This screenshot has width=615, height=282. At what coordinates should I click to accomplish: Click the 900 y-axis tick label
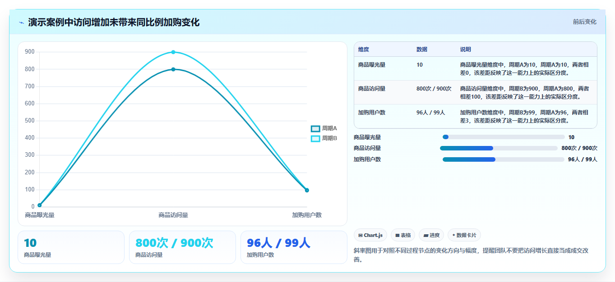(x=30, y=52)
